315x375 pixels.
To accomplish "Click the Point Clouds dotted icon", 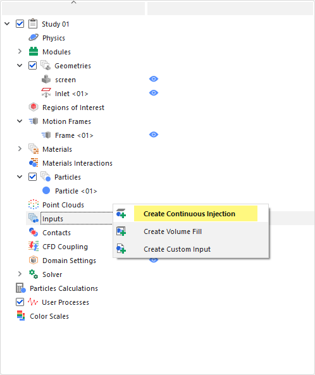I will click(x=34, y=204).
